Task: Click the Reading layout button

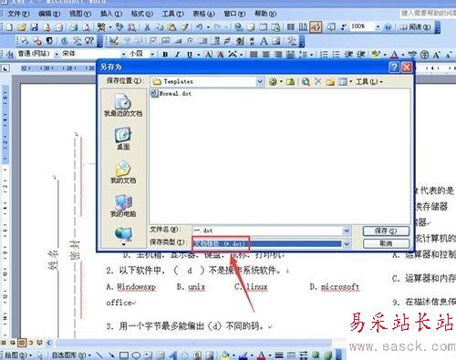Action: pyautogui.click(x=415, y=27)
